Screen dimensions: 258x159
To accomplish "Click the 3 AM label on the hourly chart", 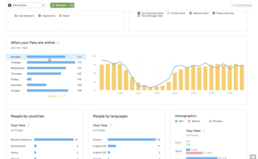I will (x=120, y=93).
